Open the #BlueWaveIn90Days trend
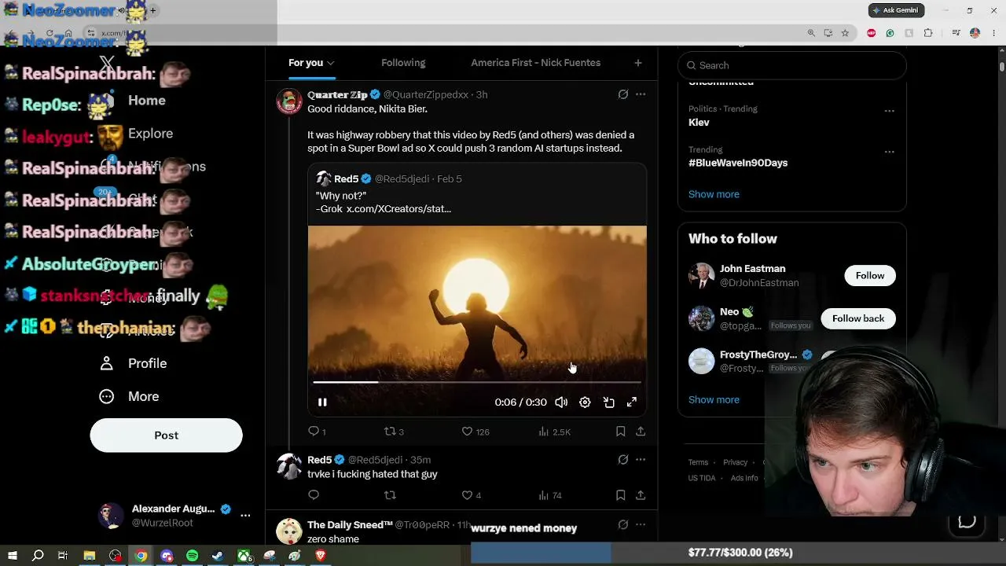 [738, 163]
